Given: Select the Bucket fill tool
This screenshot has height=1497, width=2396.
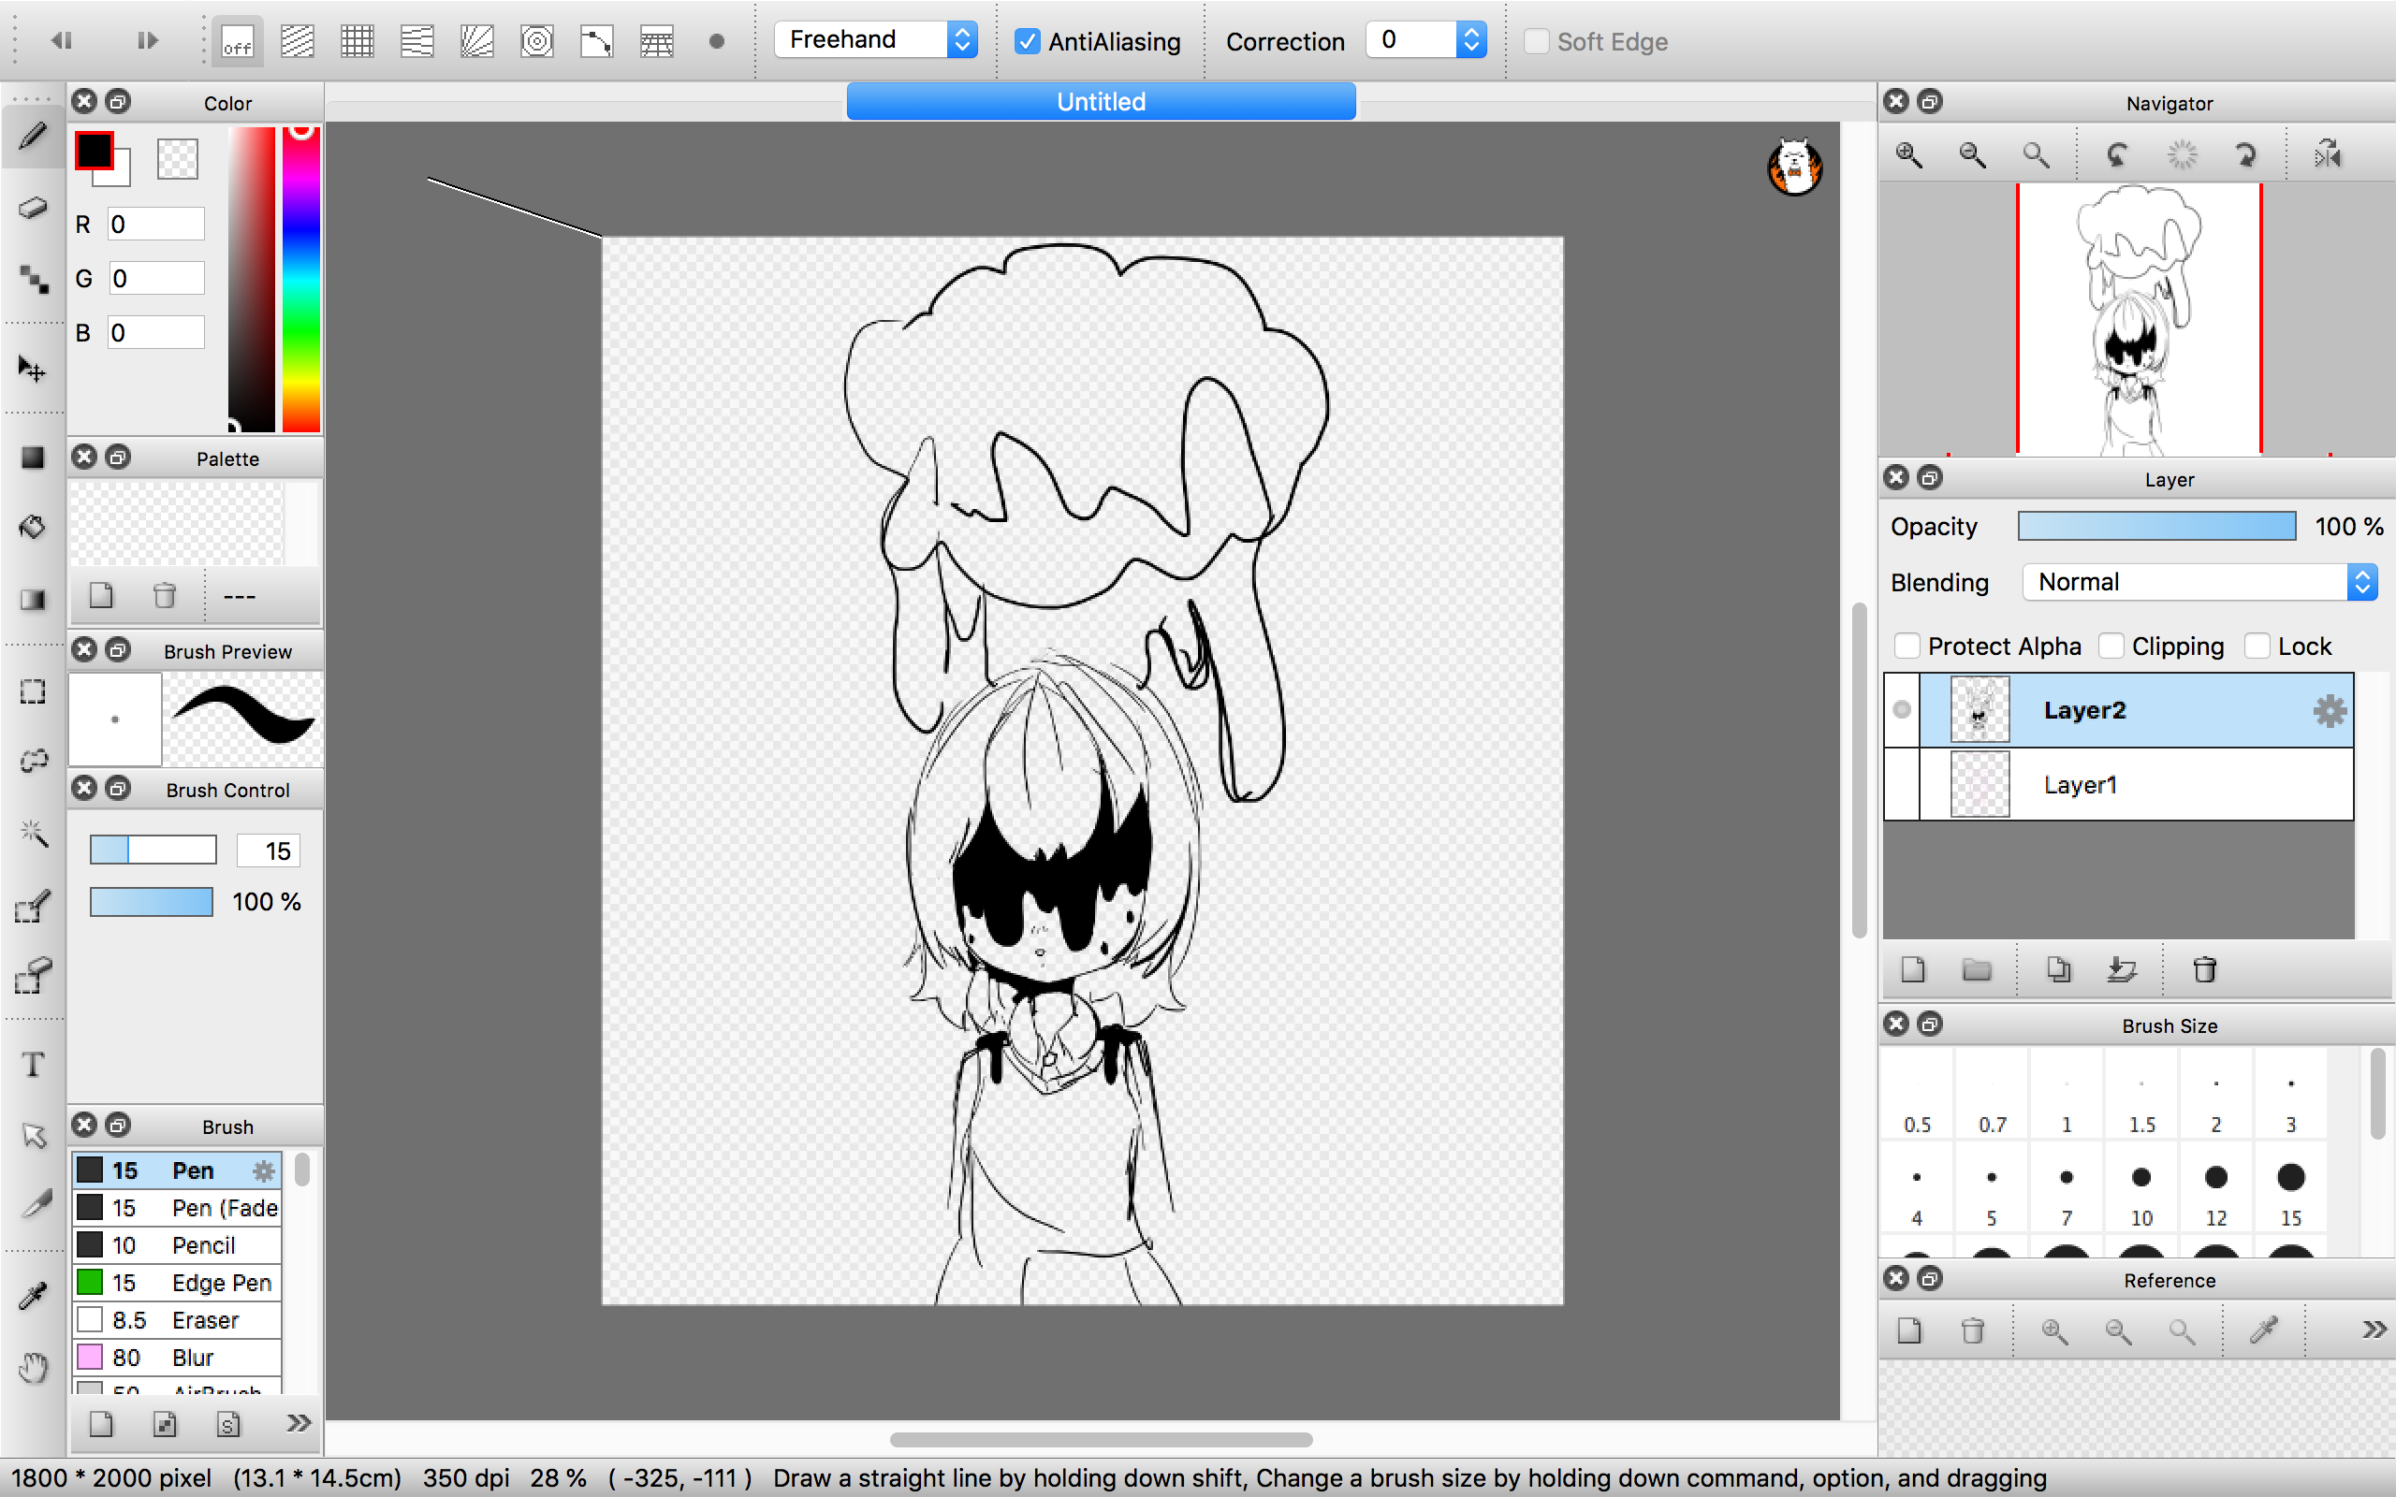Looking at the screenshot, I should [33, 527].
